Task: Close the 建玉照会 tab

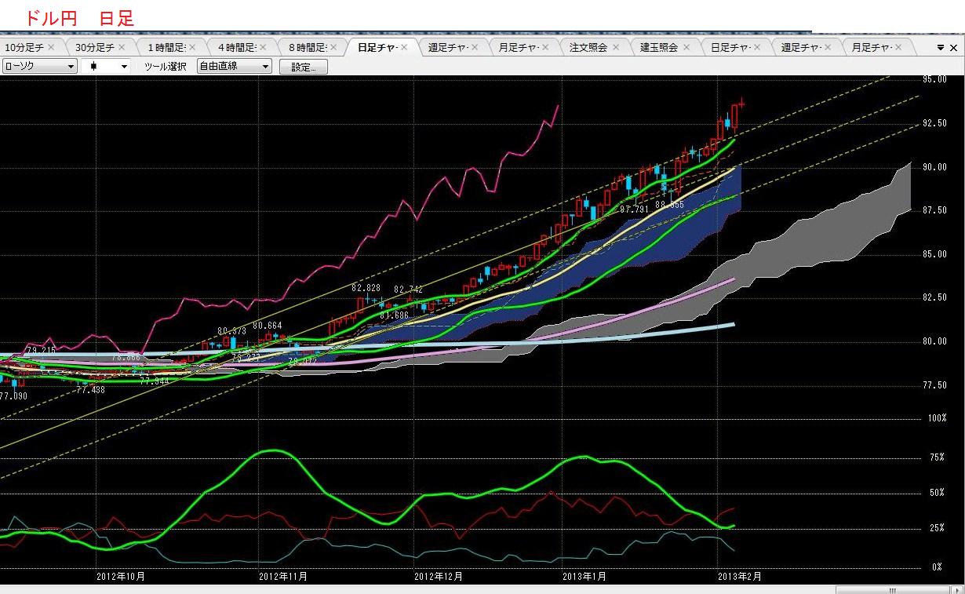Action: click(686, 48)
